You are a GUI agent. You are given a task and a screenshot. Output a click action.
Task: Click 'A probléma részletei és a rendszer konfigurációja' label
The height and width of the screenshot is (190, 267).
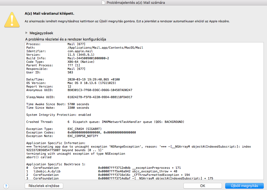[x=66, y=39]
